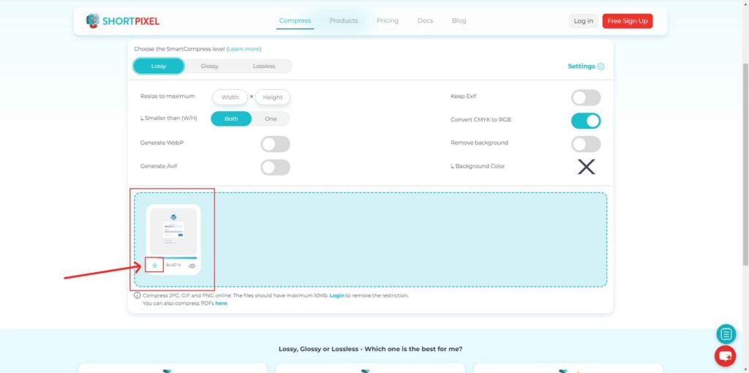Visit the Blog nav item
Screen dimensions: 749x373
click(x=459, y=20)
